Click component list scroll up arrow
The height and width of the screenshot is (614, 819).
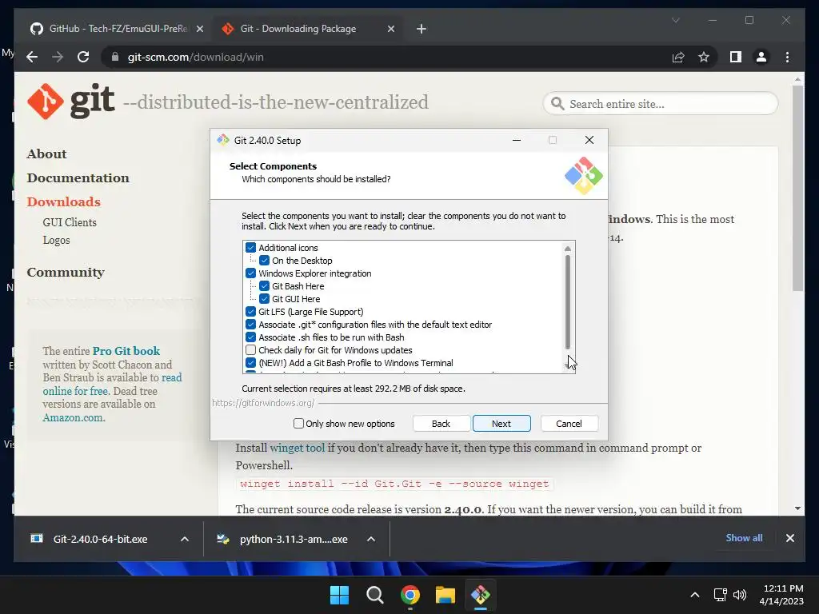(x=568, y=249)
